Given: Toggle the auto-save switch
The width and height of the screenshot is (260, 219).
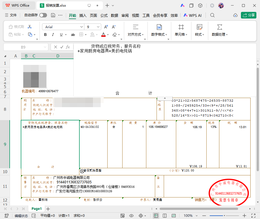Looking at the screenshot, I should pyautogui.click(x=43, y=15).
